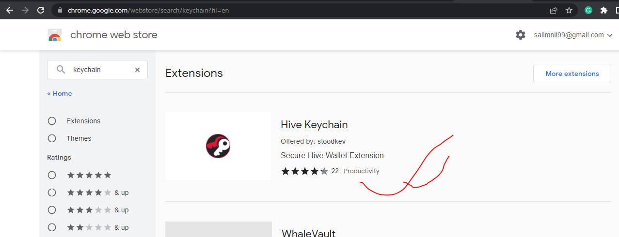This screenshot has width=619, height=237.
Task: Clear search text with X icon
Action: point(137,70)
